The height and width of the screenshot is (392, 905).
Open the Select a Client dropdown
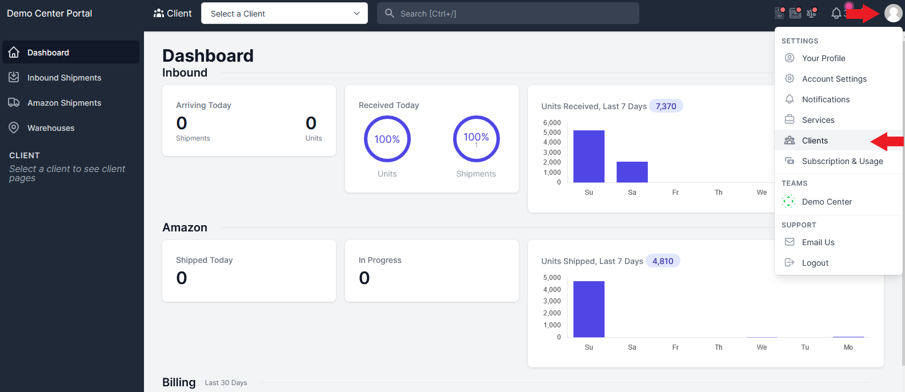click(x=285, y=13)
